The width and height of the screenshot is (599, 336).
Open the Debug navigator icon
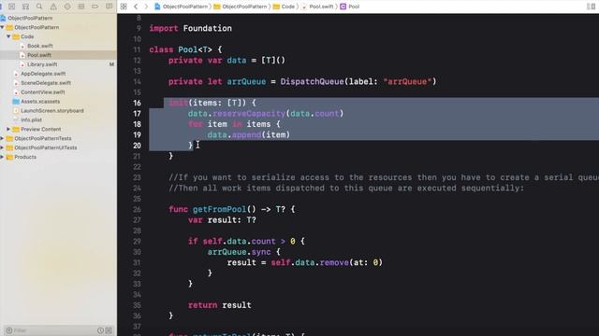point(81,7)
